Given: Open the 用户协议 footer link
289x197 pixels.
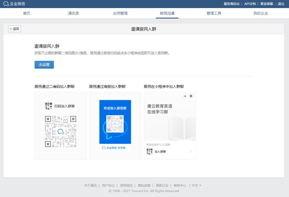Looking at the screenshot, I should [x=108, y=185].
